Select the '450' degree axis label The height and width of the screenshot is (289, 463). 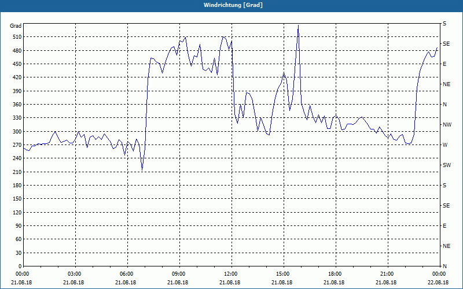(x=17, y=64)
